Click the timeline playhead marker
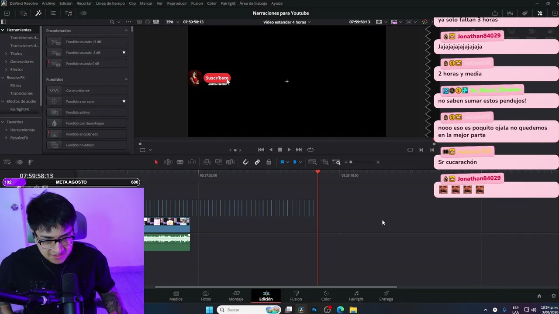Image resolution: width=559 pixels, height=314 pixels. pyautogui.click(x=317, y=172)
